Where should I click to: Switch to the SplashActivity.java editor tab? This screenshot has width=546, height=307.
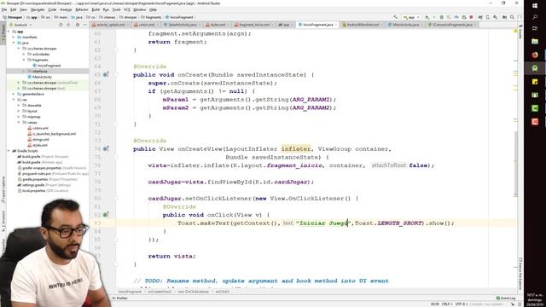point(182,25)
